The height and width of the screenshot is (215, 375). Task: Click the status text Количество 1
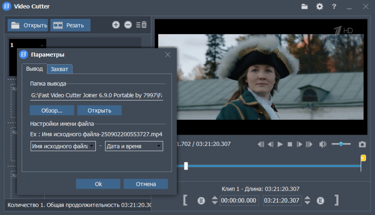26,205
